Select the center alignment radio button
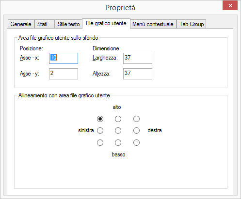Viewport: 241px width, 199px height. [x=118, y=130]
